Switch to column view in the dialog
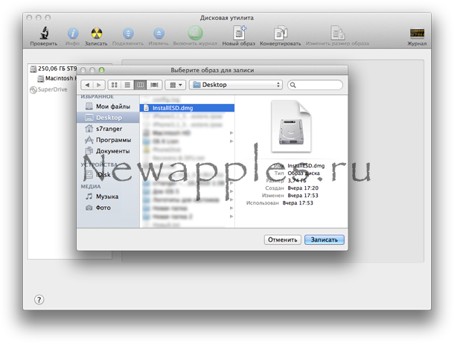The height and width of the screenshot is (343, 454). point(141,85)
